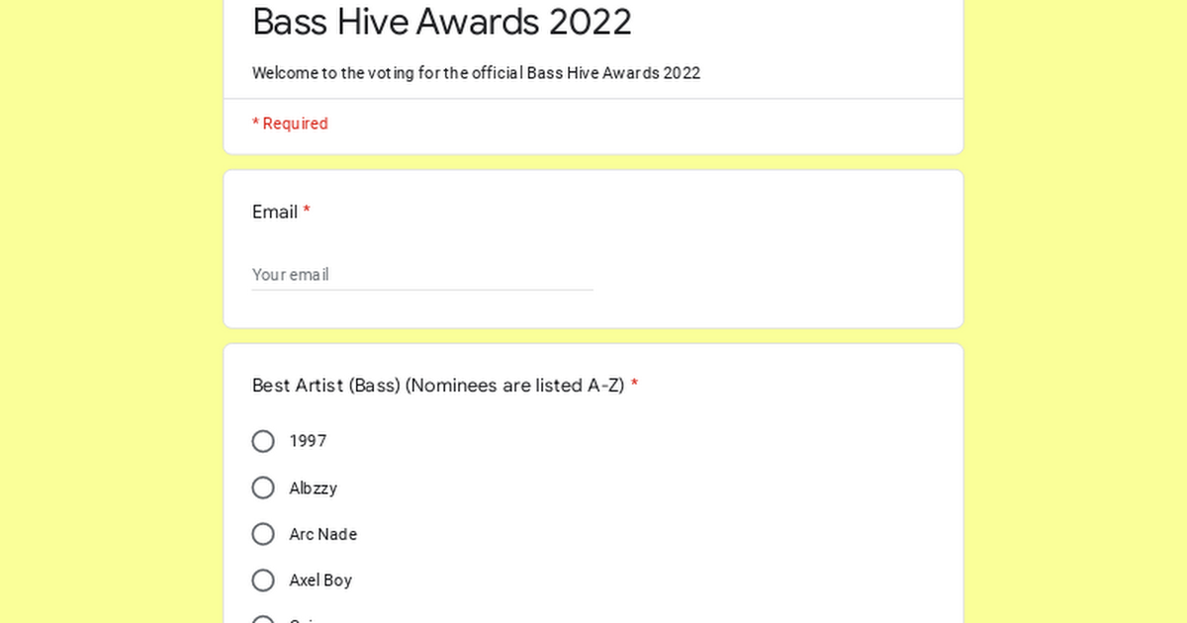
Task: Choose Albzzy as Best Artist
Action: [263, 488]
